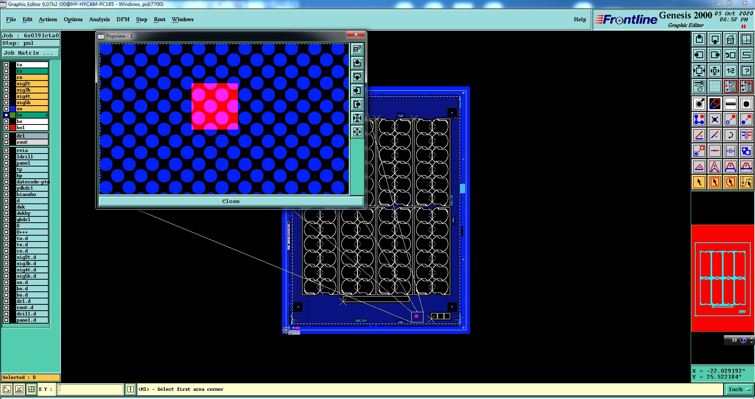Toggle display checkbox for layer bs
Screen dimensions: 755x399
point(6,115)
